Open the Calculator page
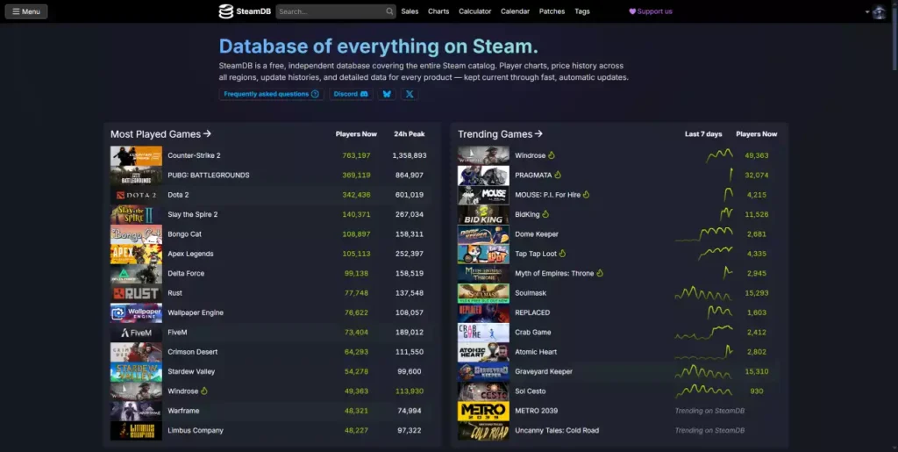The height and width of the screenshot is (452, 898). pyautogui.click(x=474, y=11)
